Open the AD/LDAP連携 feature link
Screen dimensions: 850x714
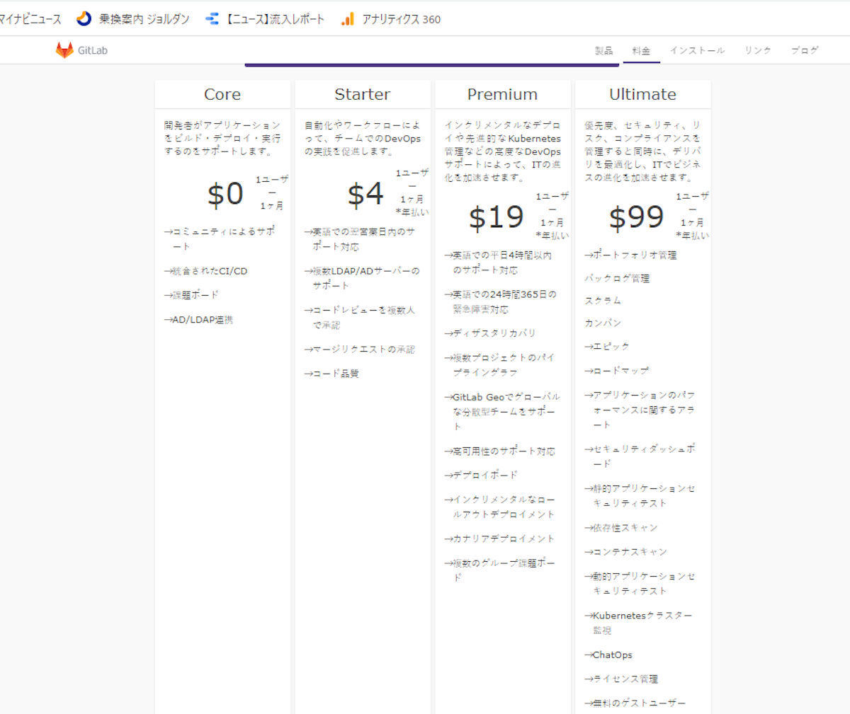[198, 320]
